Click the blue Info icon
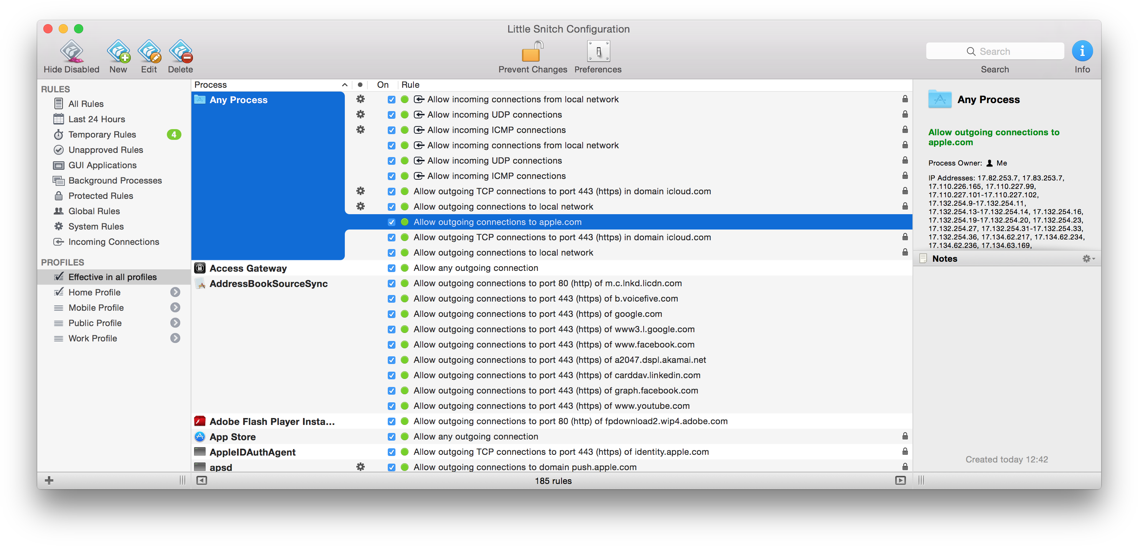This screenshot has width=1138, height=546. click(1082, 51)
